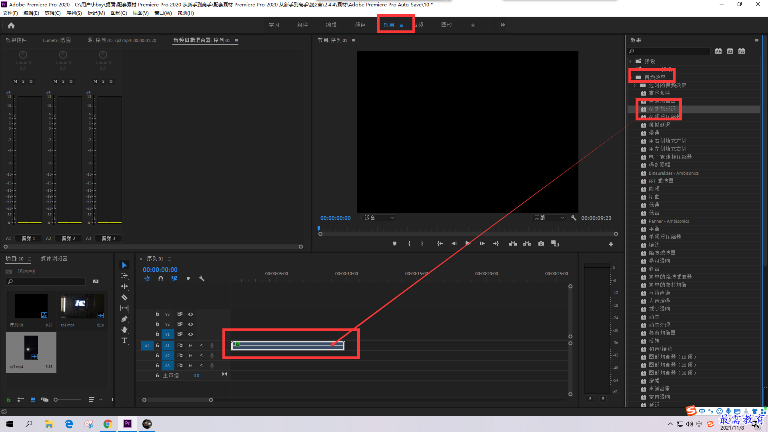Select the Razor tool
The width and height of the screenshot is (768, 432).
[x=124, y=297]
